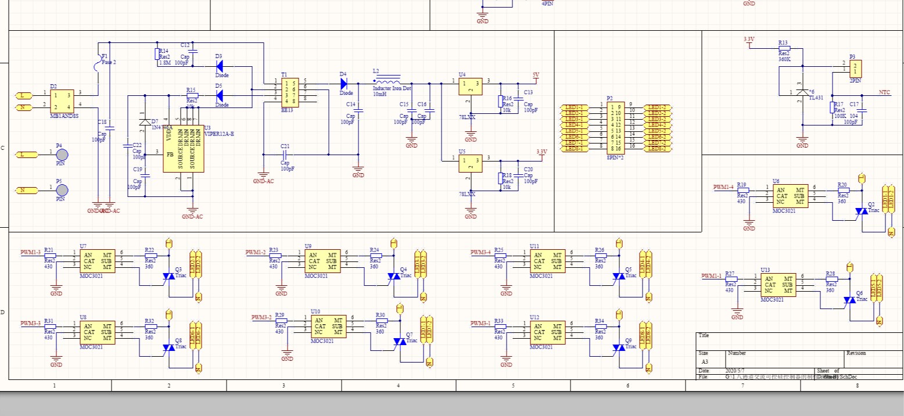The width and height of the screenshot is (904, 416).
Task: Select the N port wired to D2
Action: pos(24,107)
